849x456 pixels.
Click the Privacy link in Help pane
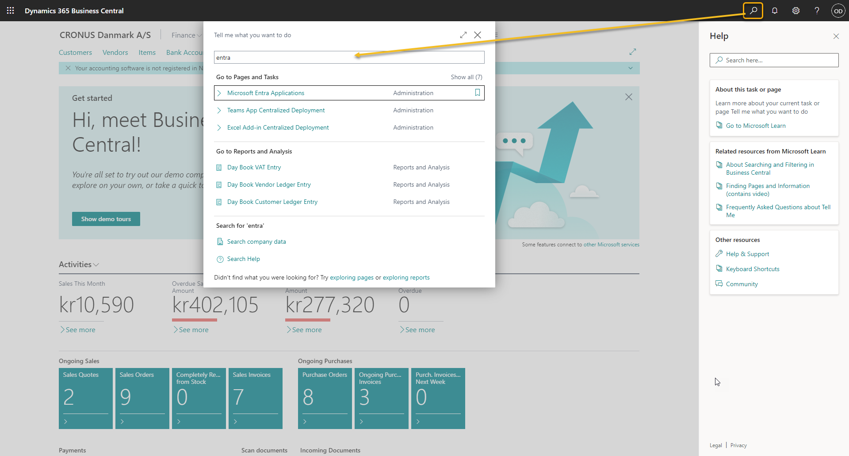tap(738, 445)
